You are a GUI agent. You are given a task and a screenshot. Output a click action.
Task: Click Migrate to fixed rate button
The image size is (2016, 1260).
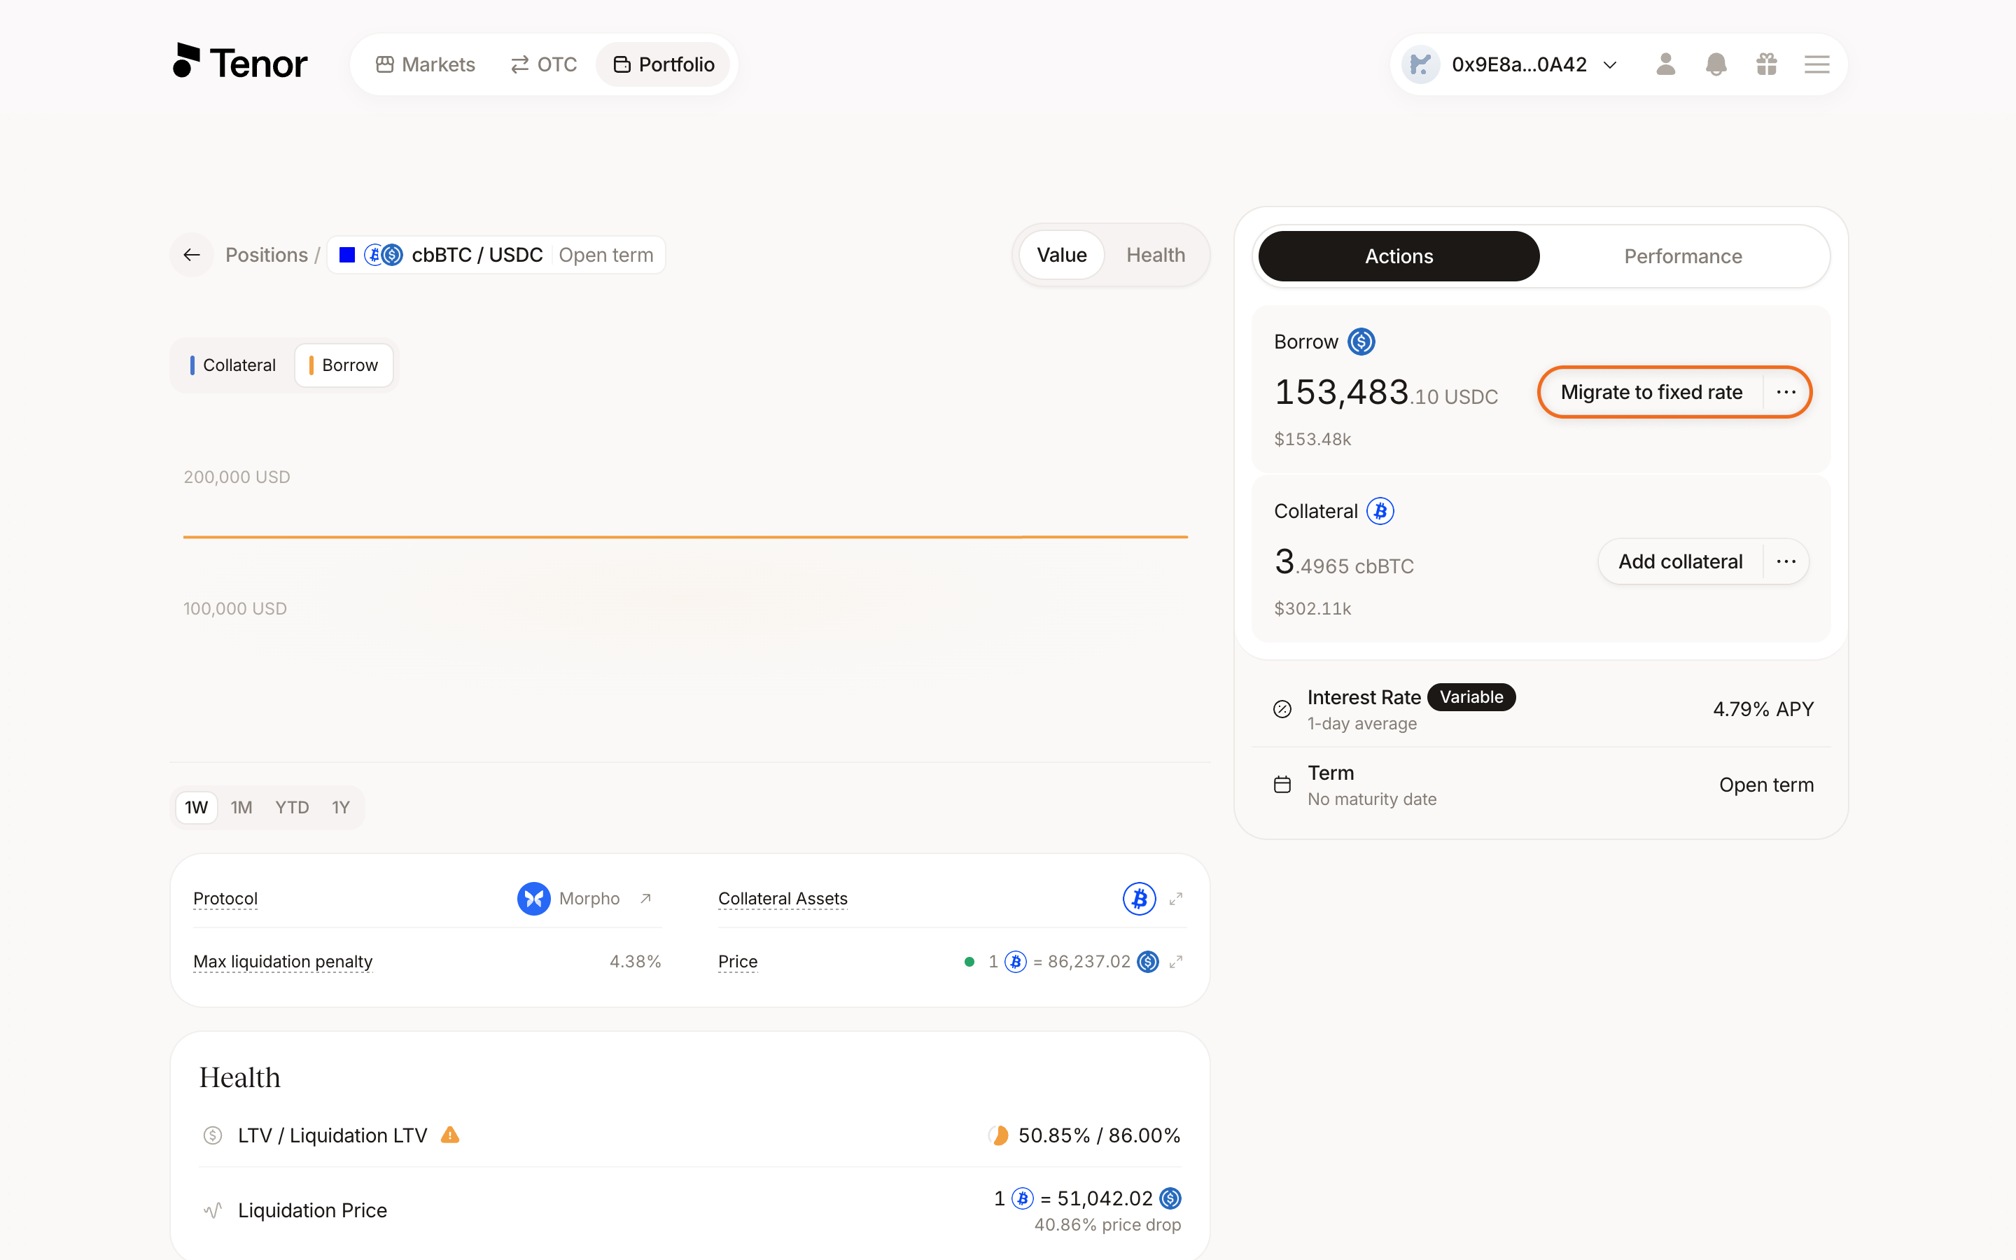tap(1651, 392)
